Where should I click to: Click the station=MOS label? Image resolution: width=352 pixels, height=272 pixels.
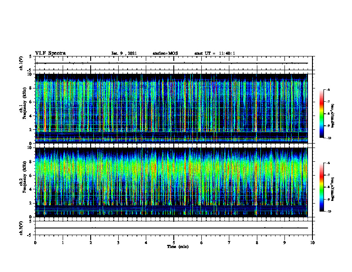click(x=165, y=53)
